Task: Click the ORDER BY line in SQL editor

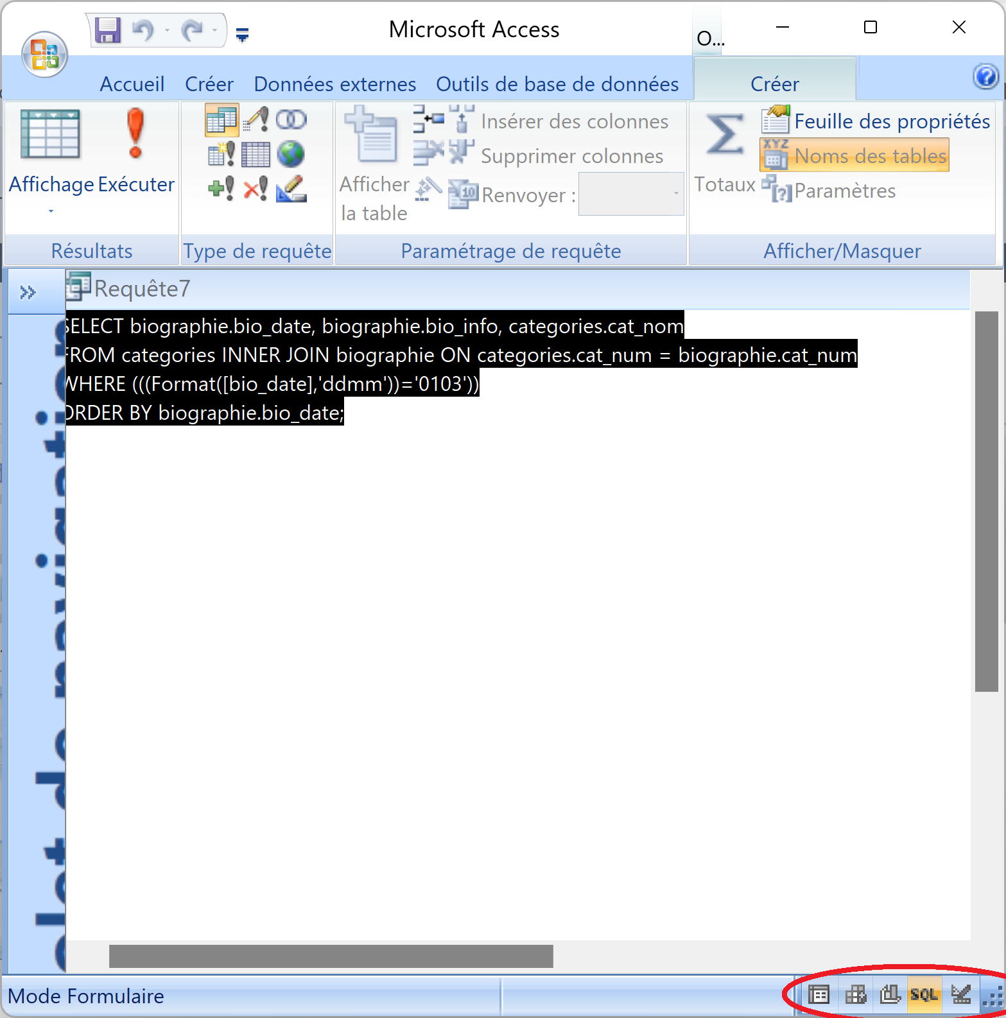Action: [x=205, y=413]
